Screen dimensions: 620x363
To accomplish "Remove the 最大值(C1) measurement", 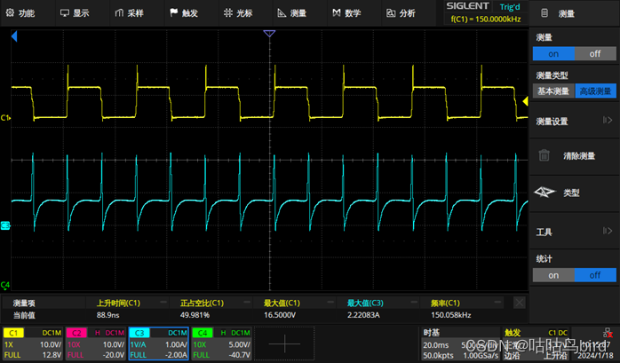I will pos(330,303).
